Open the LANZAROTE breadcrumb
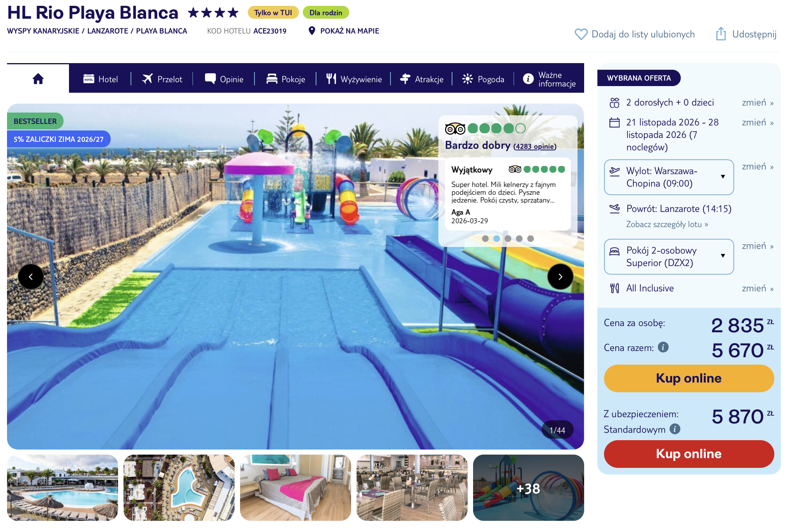786x529 pixels. [108, 31]
